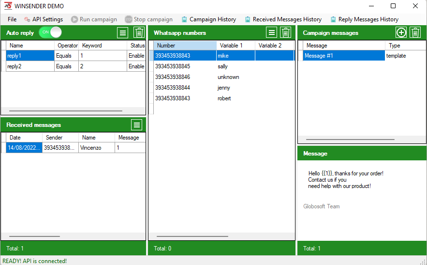The image size is (427, 265).
Task: Click Stop campaign in toolbar
Action: (x=148, y=19)
